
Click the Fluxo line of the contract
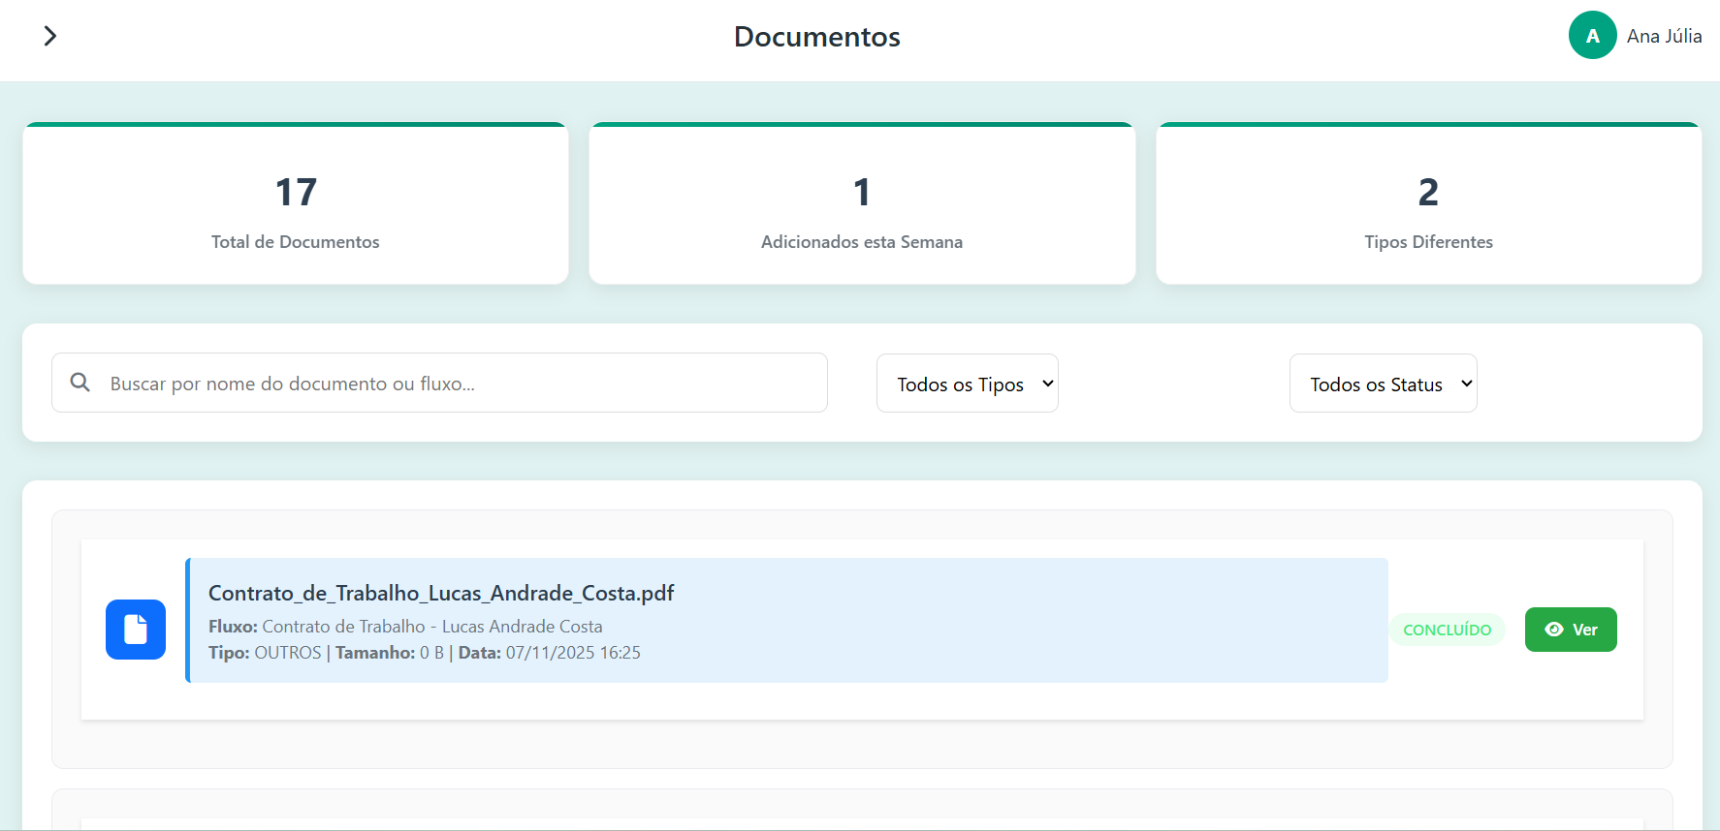(x=405, y=627)
